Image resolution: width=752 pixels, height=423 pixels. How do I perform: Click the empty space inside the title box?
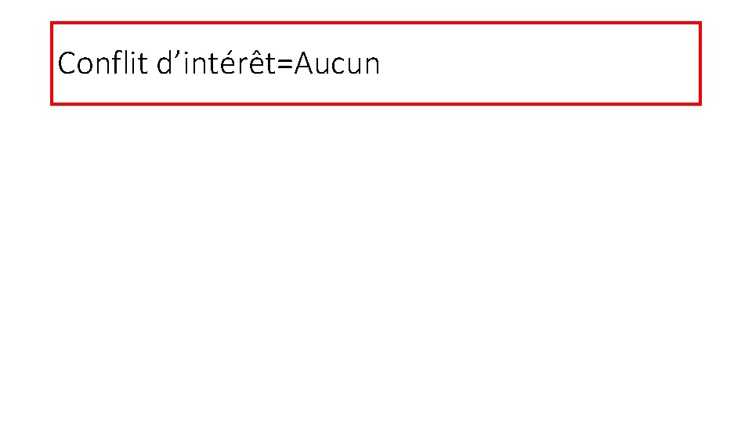click(540, 63)
